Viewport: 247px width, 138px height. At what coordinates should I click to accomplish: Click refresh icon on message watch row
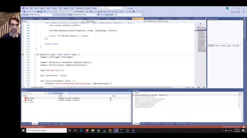111,100
